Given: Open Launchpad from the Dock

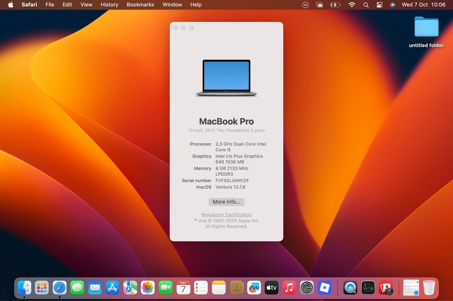Looking at the screenshot, I should click(x=42, y=287).
